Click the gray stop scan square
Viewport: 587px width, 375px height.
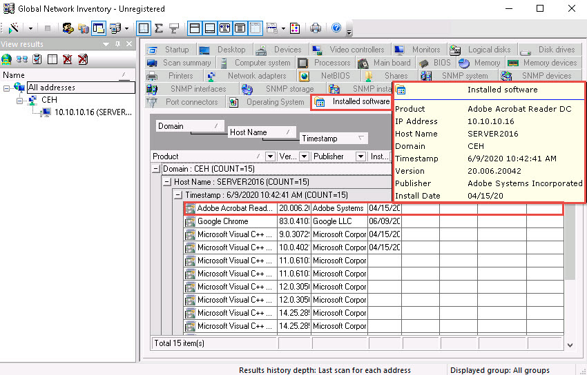pos(48,28)
